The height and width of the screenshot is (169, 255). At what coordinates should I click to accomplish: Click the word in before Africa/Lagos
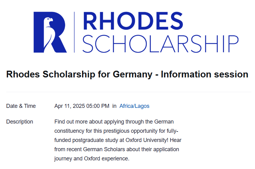pyautogui.click(x=114, y=106)
